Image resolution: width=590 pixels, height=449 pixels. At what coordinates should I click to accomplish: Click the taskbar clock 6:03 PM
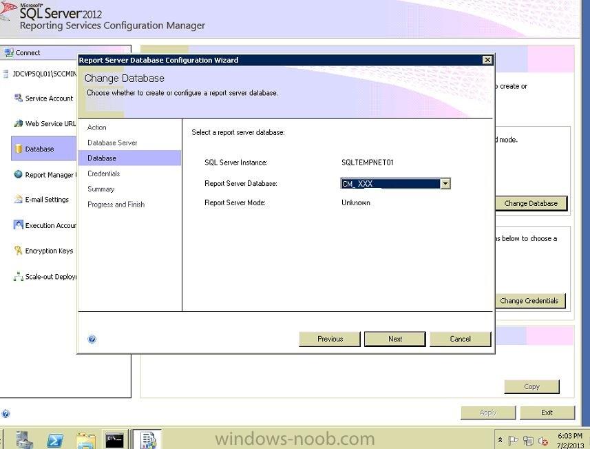pos(569,436)
